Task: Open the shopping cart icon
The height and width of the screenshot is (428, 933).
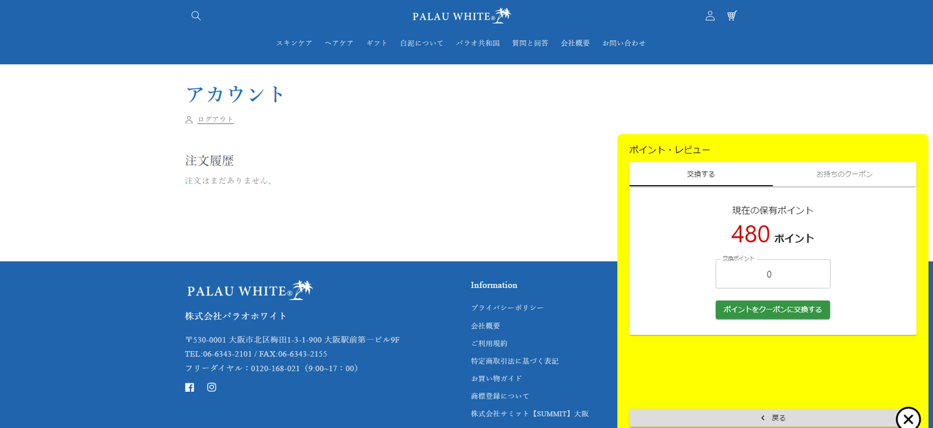Action: [731, 15]
